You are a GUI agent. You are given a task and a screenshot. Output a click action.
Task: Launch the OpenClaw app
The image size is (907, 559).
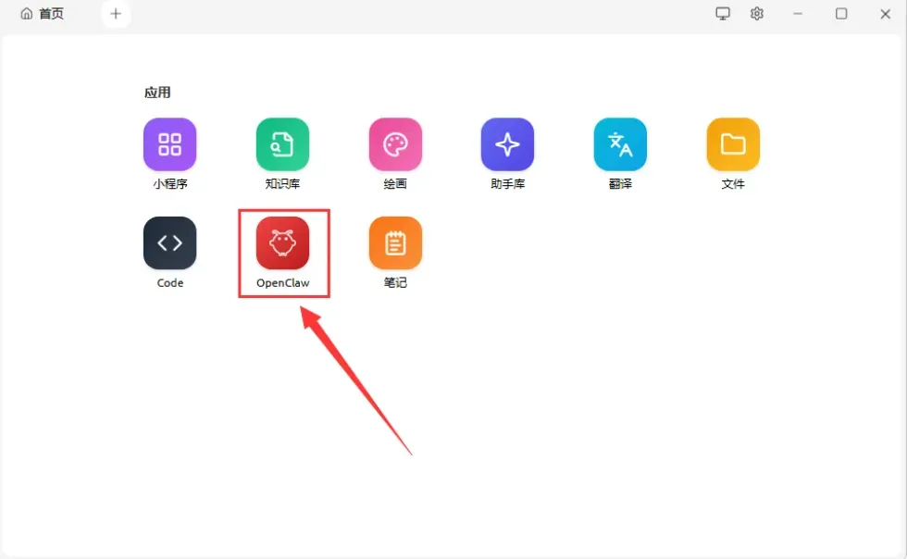pyautogui.click(x=282, y=243)
